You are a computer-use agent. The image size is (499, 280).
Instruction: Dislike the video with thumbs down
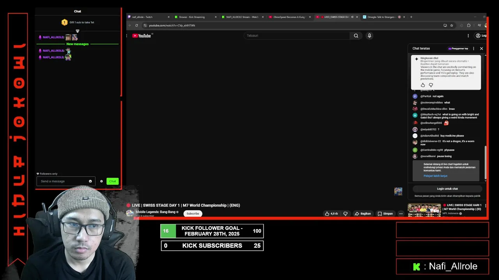[345, 213]
